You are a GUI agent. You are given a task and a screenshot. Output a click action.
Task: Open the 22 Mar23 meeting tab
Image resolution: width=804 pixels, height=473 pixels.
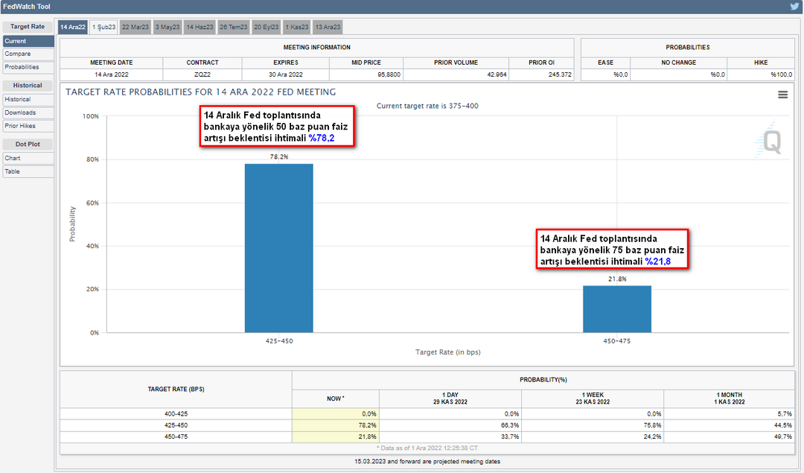[135, 28]
